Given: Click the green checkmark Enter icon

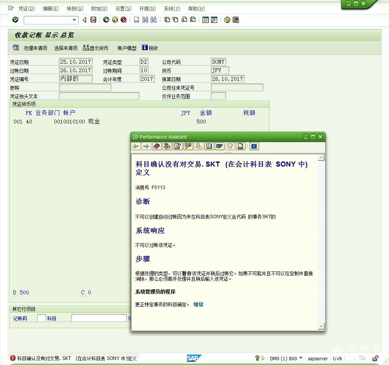Looking at the screenshot, I should click(x=16, y=20).
